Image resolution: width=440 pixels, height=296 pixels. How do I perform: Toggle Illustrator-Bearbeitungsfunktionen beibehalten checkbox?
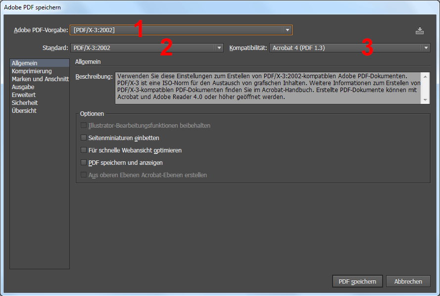[84, 126]
